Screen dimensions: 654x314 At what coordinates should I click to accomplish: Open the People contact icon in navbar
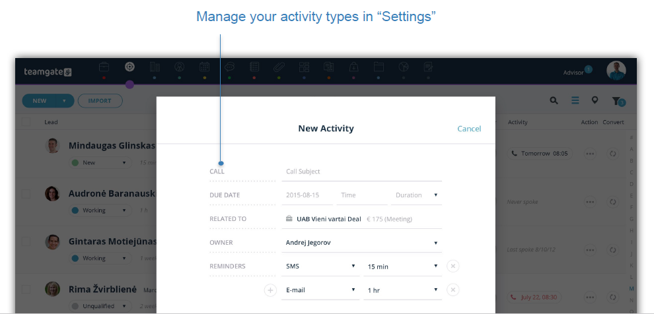[179, 67]
